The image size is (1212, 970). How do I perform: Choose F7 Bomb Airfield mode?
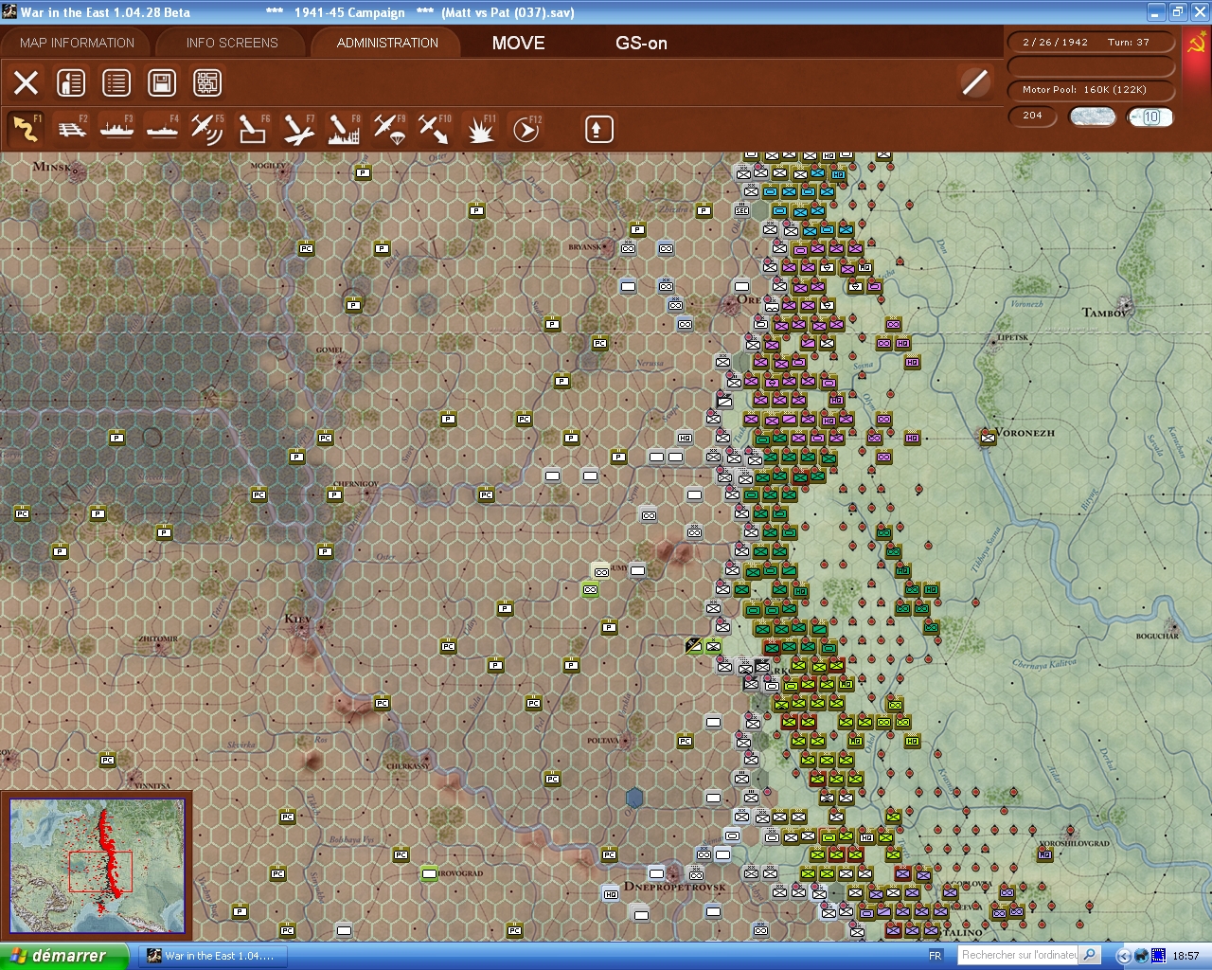[x=298, y=129]
